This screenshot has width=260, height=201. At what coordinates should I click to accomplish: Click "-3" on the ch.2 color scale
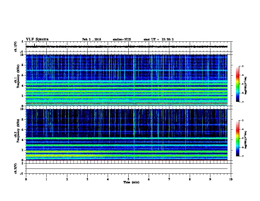click(x=242, y=121)
